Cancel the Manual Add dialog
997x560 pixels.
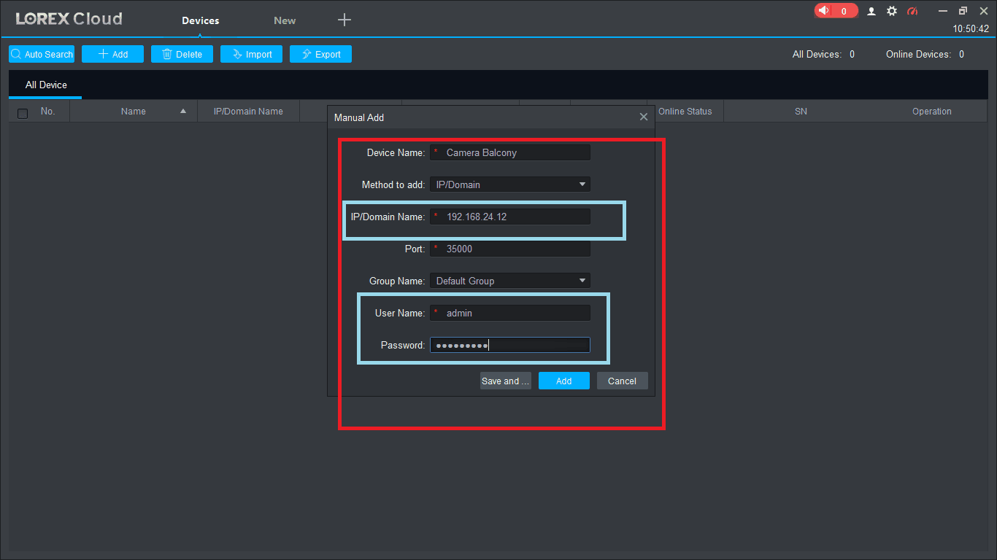coord(622,380)
